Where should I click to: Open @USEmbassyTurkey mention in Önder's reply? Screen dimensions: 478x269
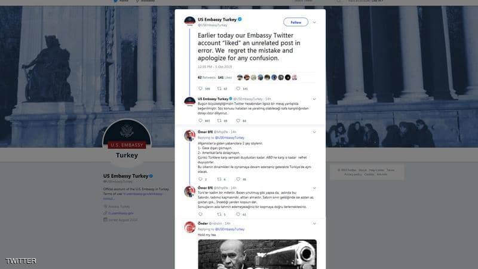tap(230, 229)
